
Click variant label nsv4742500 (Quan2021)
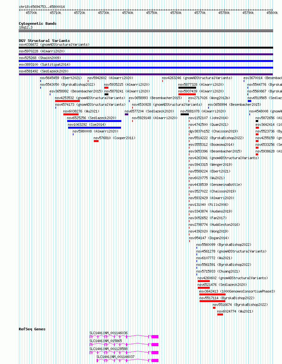(208, 125)
